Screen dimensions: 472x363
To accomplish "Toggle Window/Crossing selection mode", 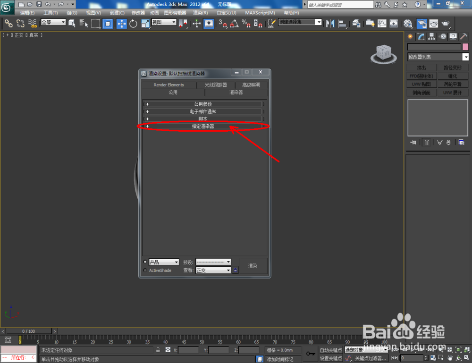I will tap(108, 23).
